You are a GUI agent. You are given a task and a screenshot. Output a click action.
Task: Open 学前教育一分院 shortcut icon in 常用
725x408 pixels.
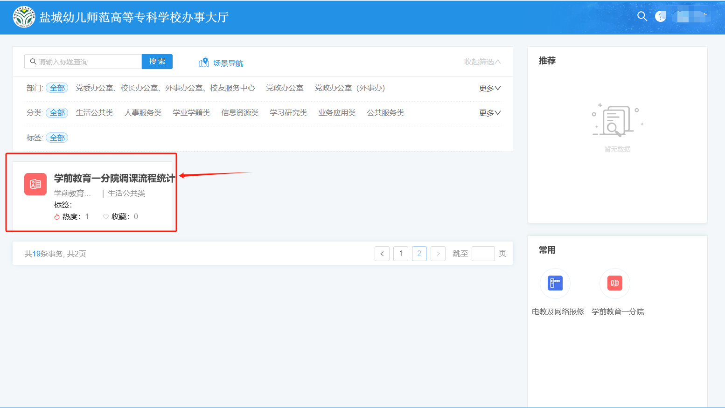point(614,283)
